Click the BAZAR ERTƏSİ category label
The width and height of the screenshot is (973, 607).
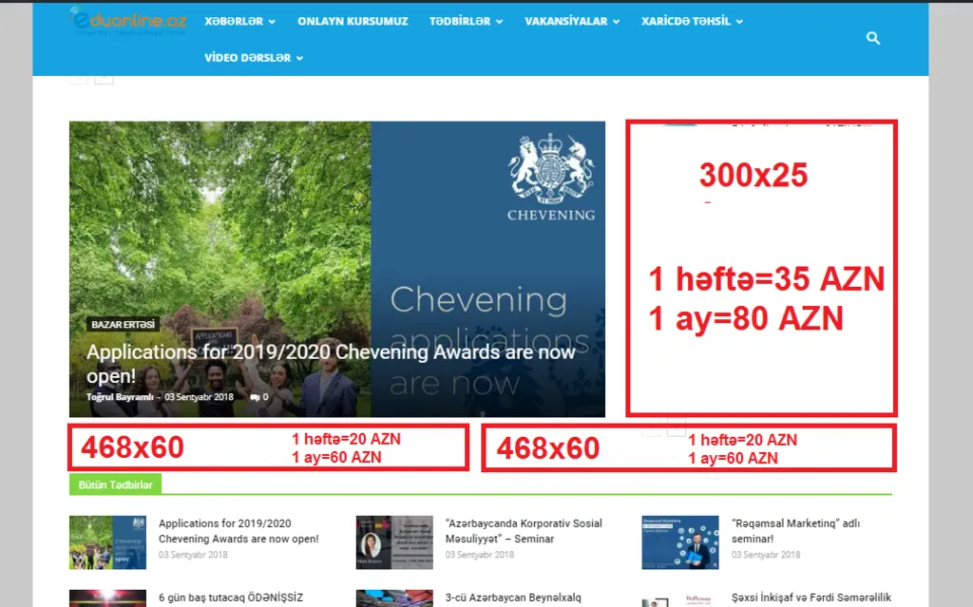pos(123,324)
